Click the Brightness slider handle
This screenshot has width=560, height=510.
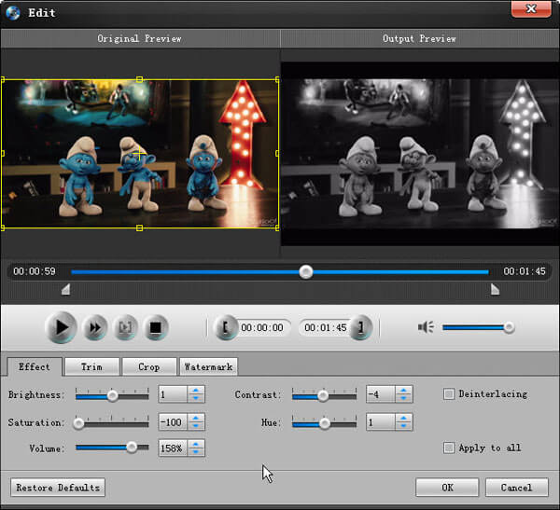[x=113, y=396]
